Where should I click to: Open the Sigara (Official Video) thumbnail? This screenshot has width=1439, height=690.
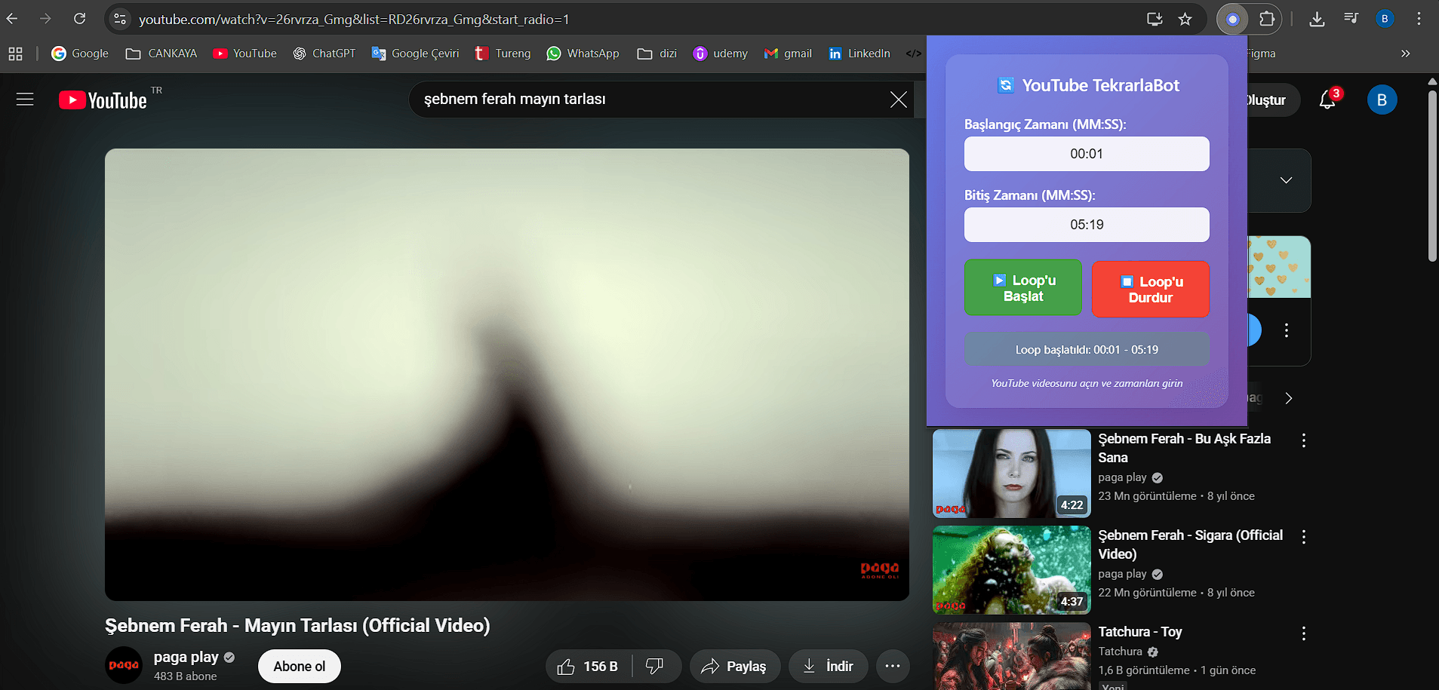(x=1012, y=570)
